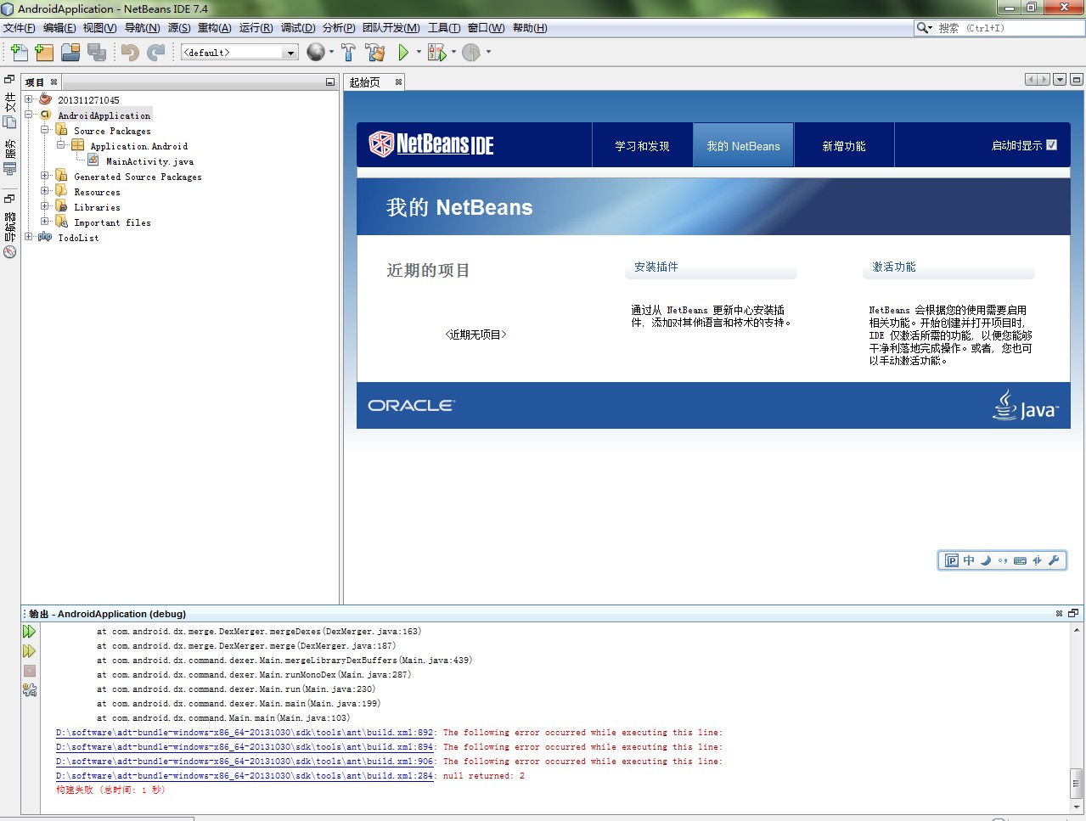Click the Profile Project toolbar icon
Screen dimensions: 1086x821
pos(471,53)
